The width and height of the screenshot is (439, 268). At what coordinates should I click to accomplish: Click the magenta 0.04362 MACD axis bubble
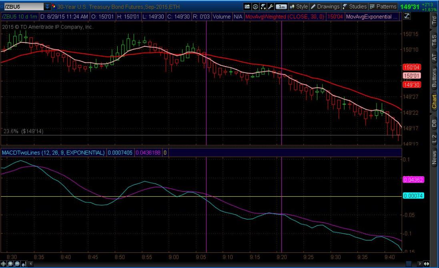point(413,180)
